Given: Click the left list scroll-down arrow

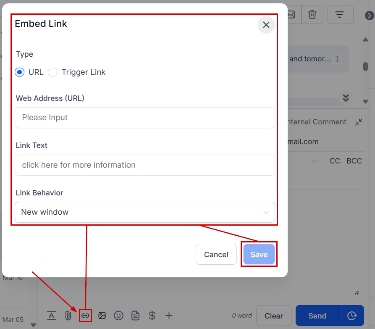Looking at the screenshot, I should coord(34,325).
